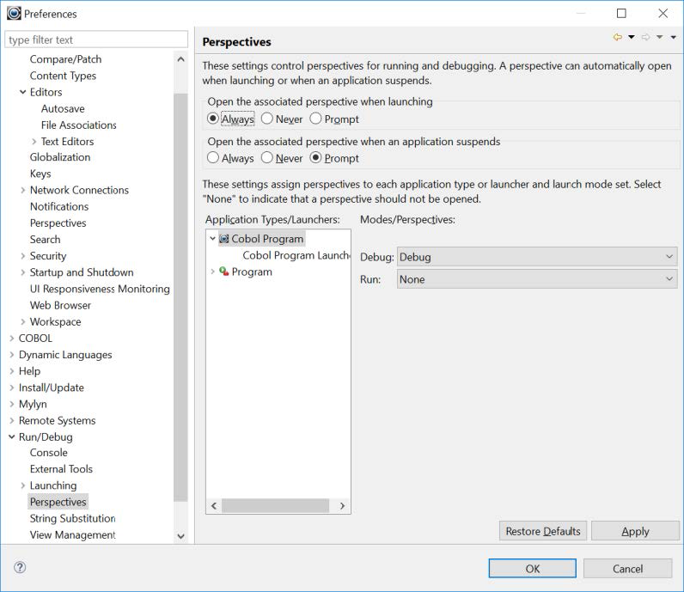Click the preference tree scroll up arrow

tap(181, 59)
